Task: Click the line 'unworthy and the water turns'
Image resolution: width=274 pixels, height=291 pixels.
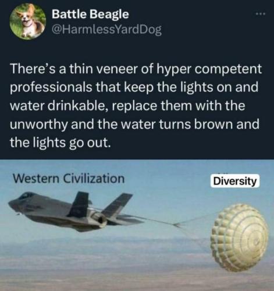Action: pos(134,124)
